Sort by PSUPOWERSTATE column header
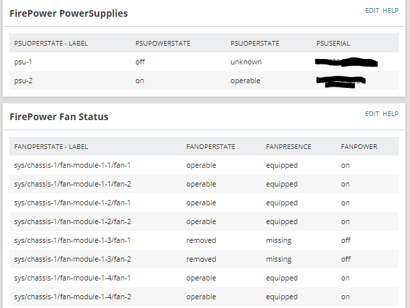Image resolution: width=410 pixels, height=308 pixels. (x=163, y=44)
